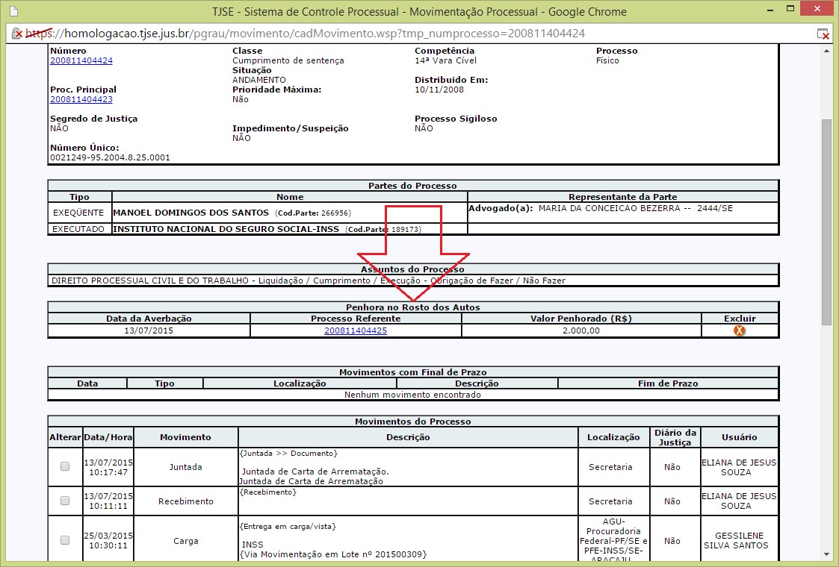Click the scrollbar down arrow
839x567 pixels.
(x=827, y=554)
